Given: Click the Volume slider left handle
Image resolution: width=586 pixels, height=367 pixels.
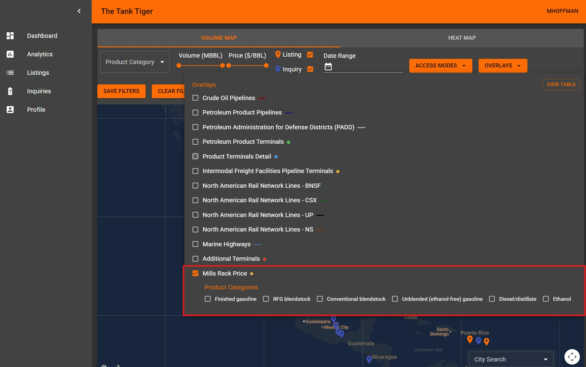Looking at the screenshot, I should click(179, 66).
